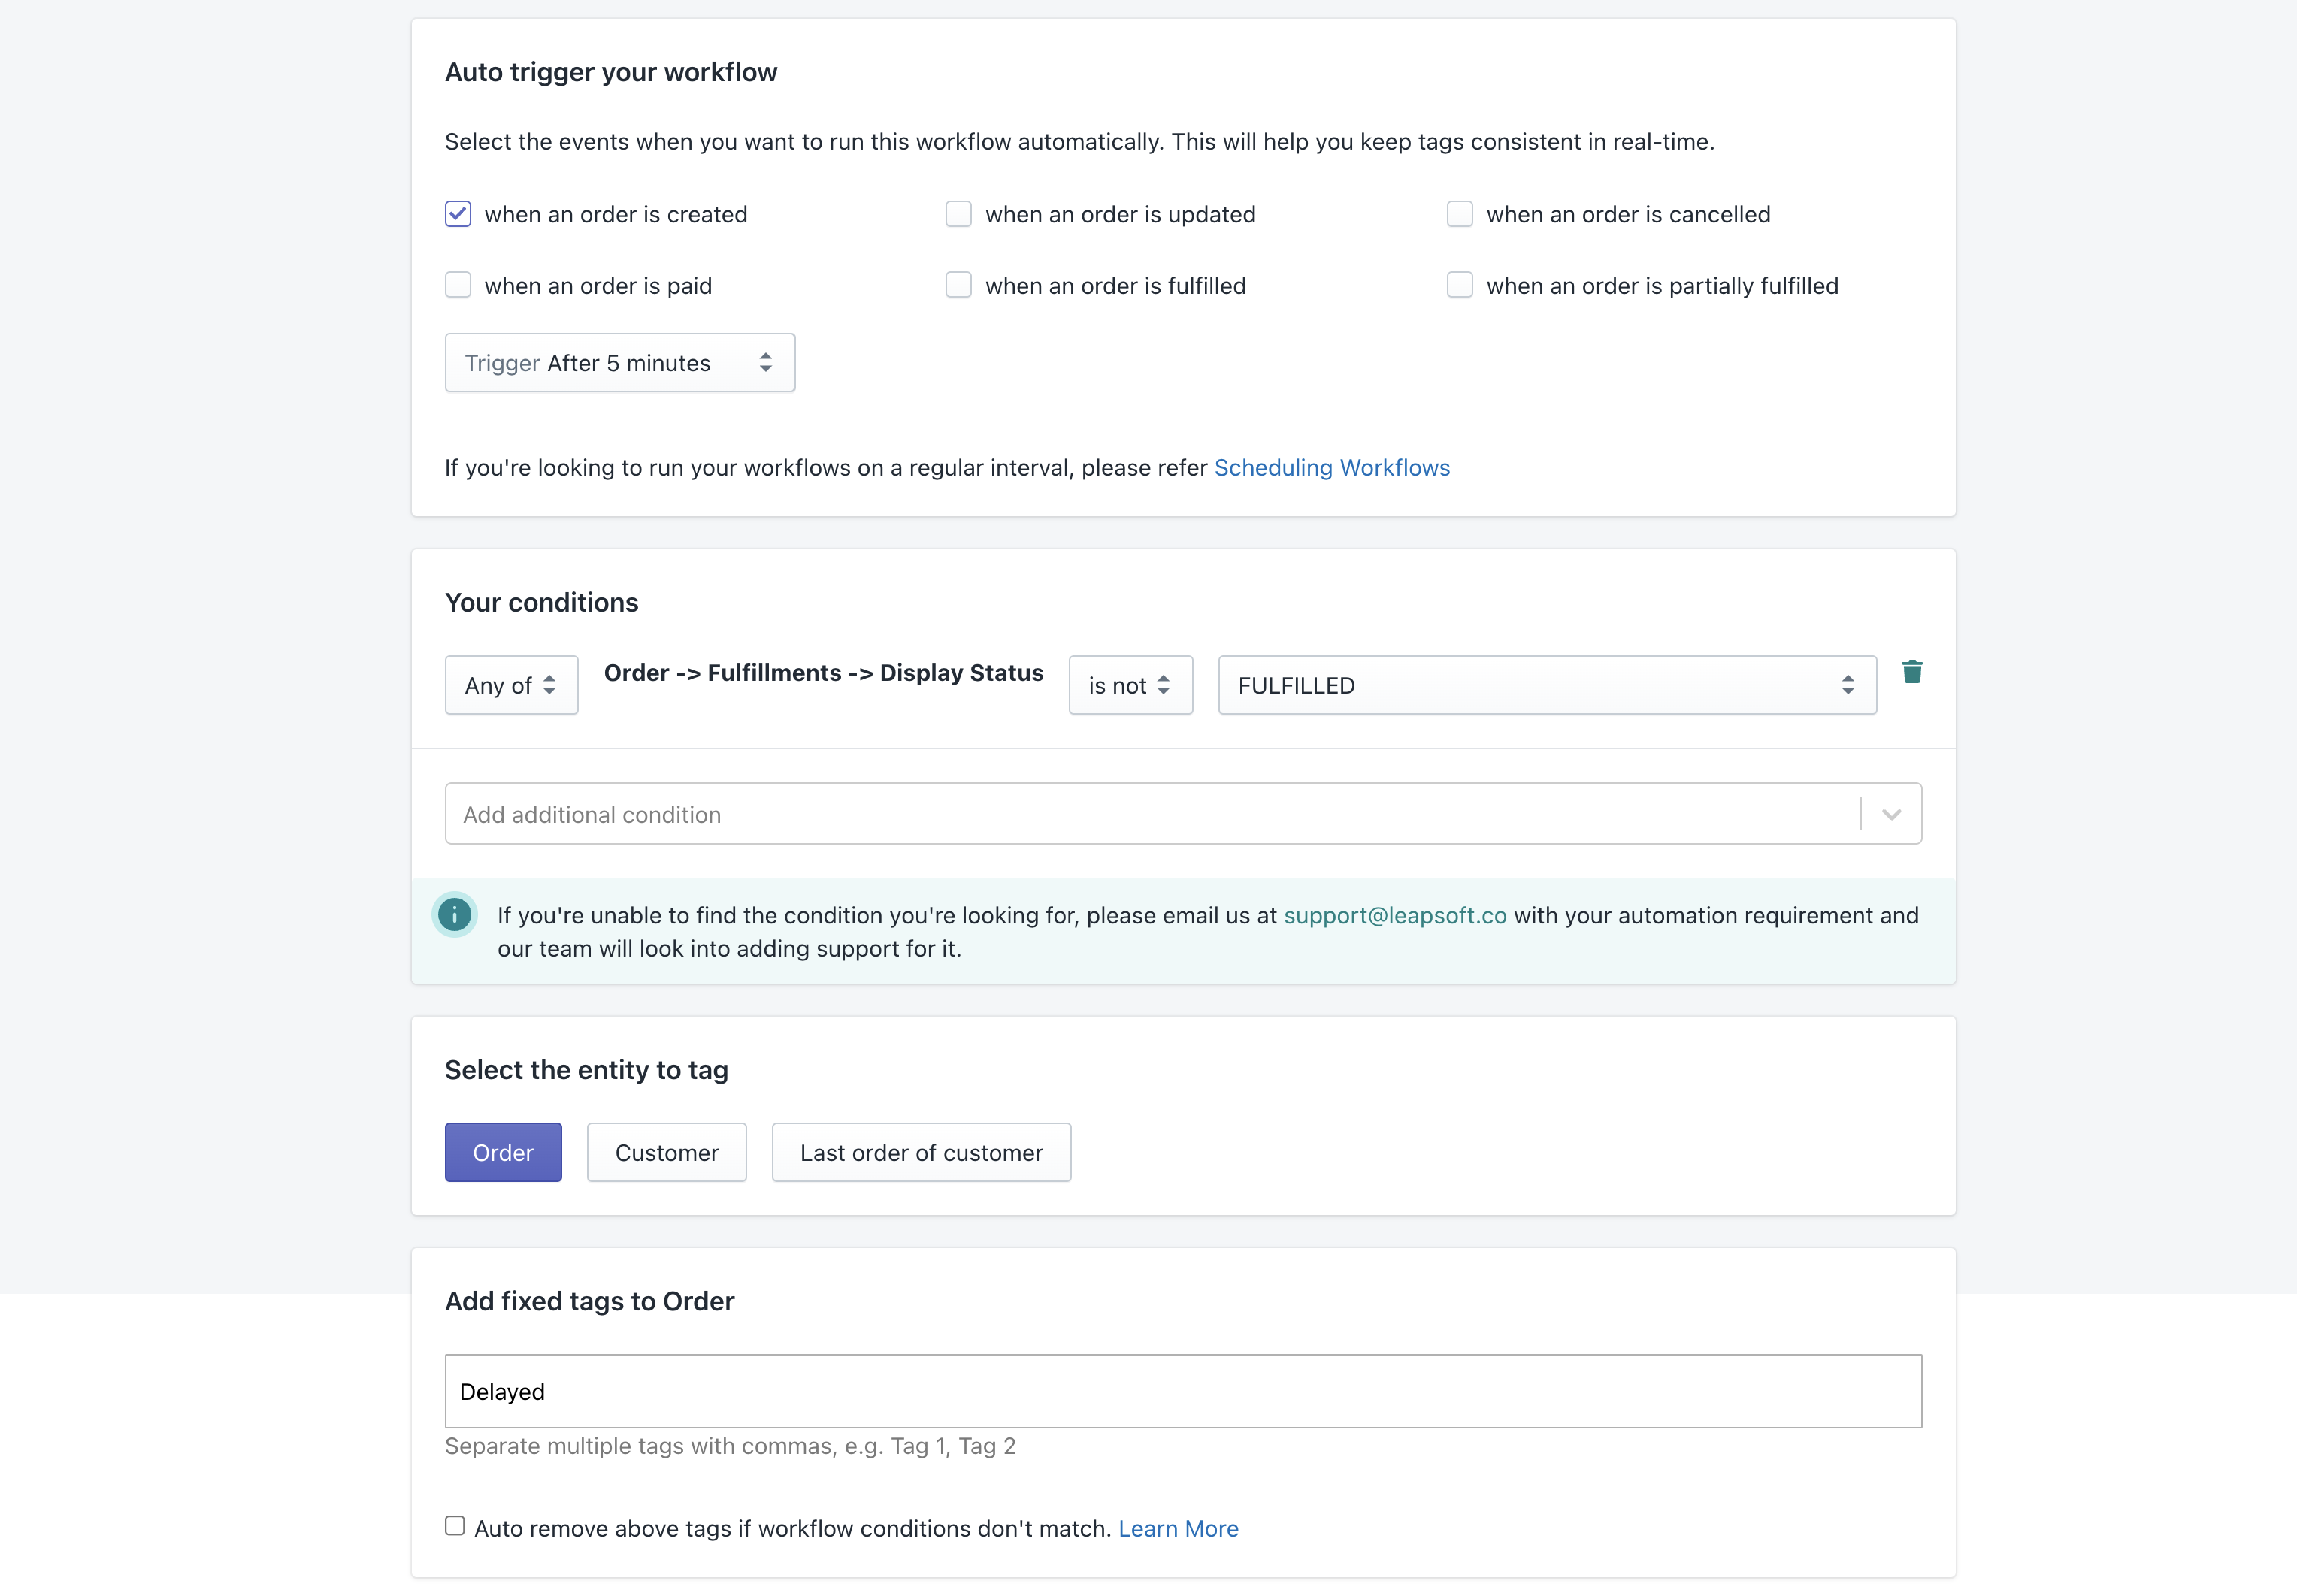Open the Any of condition matcher dropdown
Image resolution: width=2297 pixels, height=1596 pixels.
click(x=511, y=685)
